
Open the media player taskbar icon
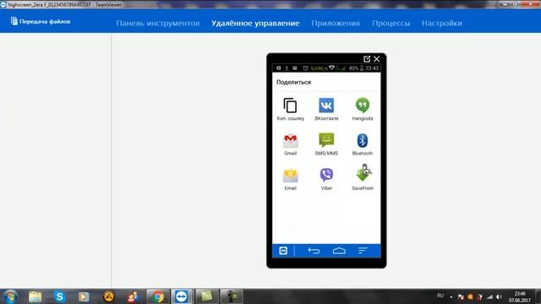click(x=84, y=296)
